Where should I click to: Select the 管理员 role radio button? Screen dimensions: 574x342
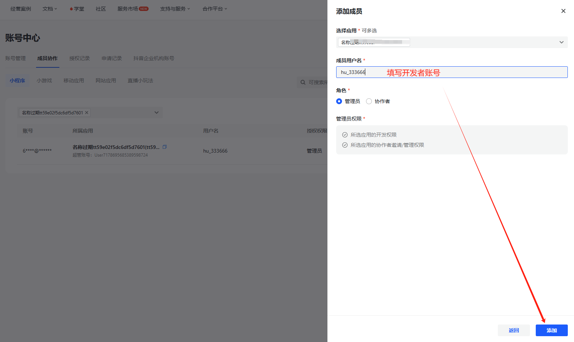tap(339, 101)
